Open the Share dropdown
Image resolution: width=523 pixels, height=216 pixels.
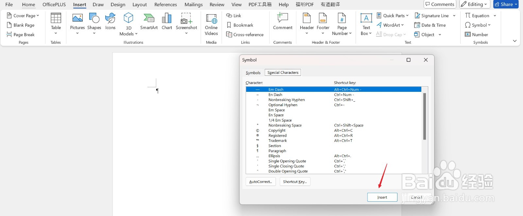(506, 4)
